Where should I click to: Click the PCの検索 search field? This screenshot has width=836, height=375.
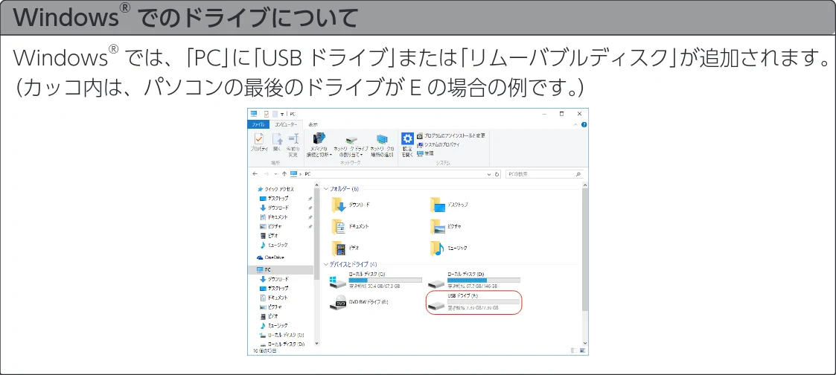click(544, 174)
